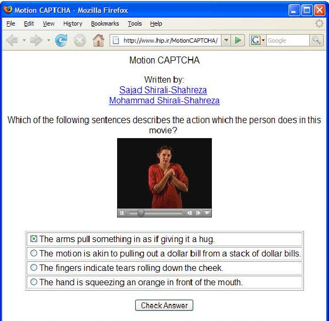Click the activity throbber icon
Viewport: 329px width, 321px height.
319,23
